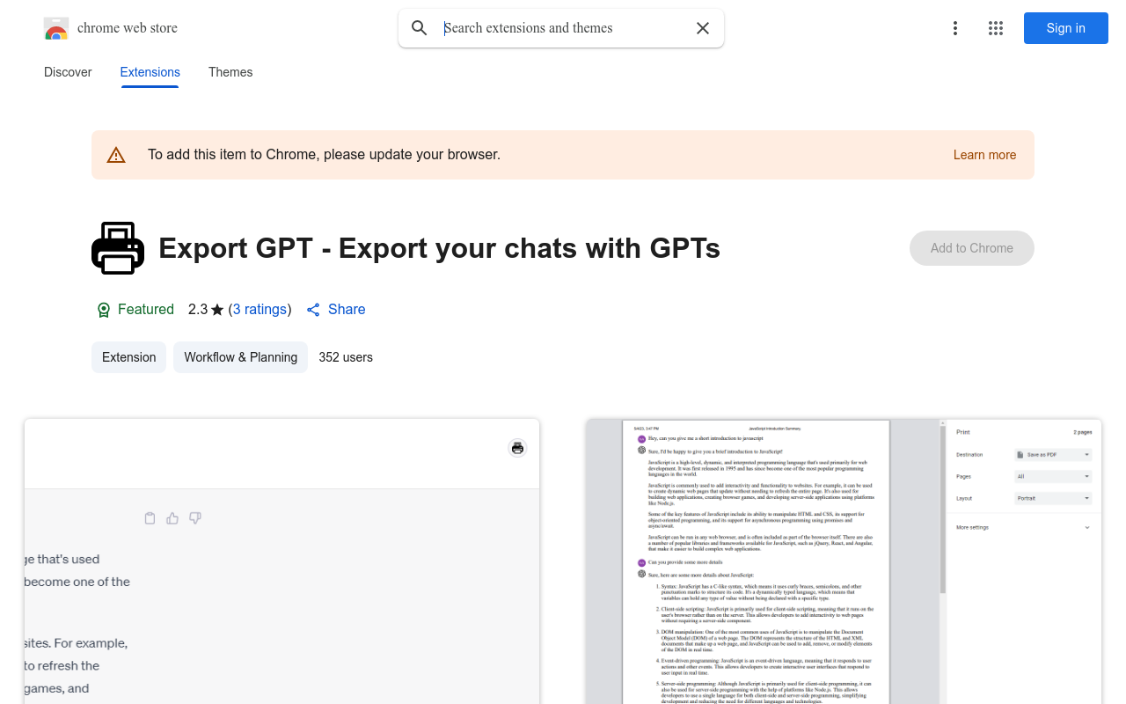Clear the search field using the X icon
The height and width of the screenshot is (704, 1126).
point(702,28)
